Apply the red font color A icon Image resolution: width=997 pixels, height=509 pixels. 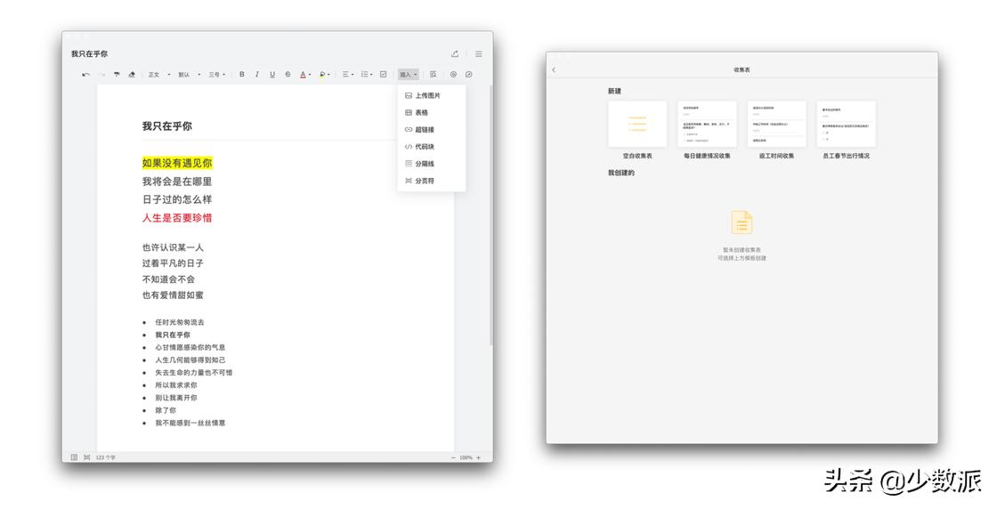click(x=303, y=75)
